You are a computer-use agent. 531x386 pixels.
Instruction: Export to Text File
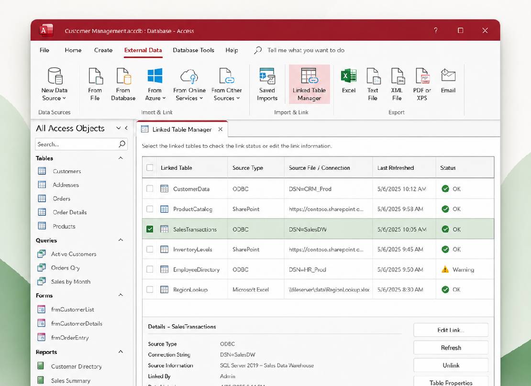pos(373,84)
